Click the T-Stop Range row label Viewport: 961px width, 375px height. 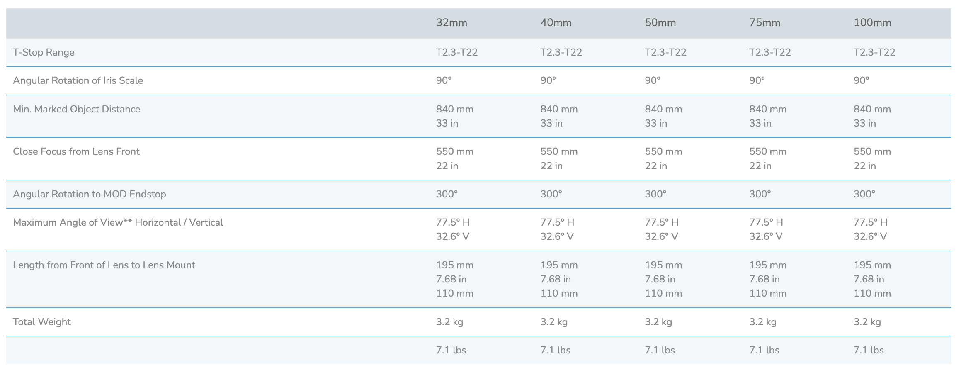44,52
